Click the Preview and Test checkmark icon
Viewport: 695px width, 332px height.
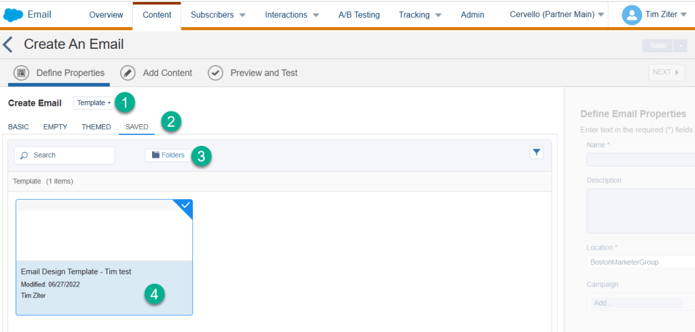pos(216,73)
